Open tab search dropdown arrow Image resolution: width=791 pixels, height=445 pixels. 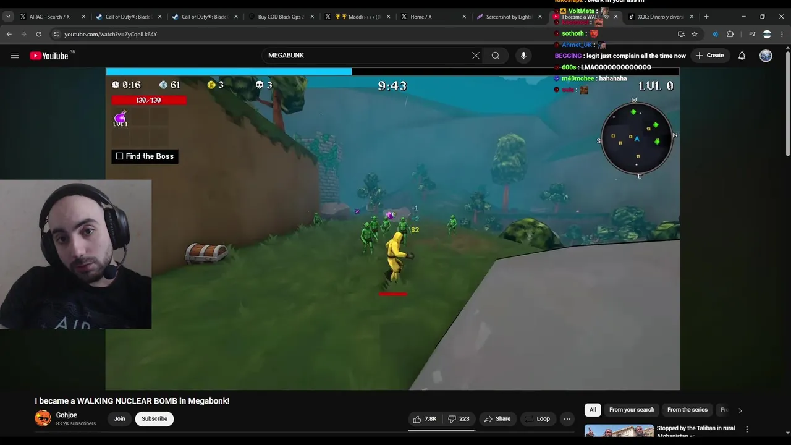coord(8,17)
